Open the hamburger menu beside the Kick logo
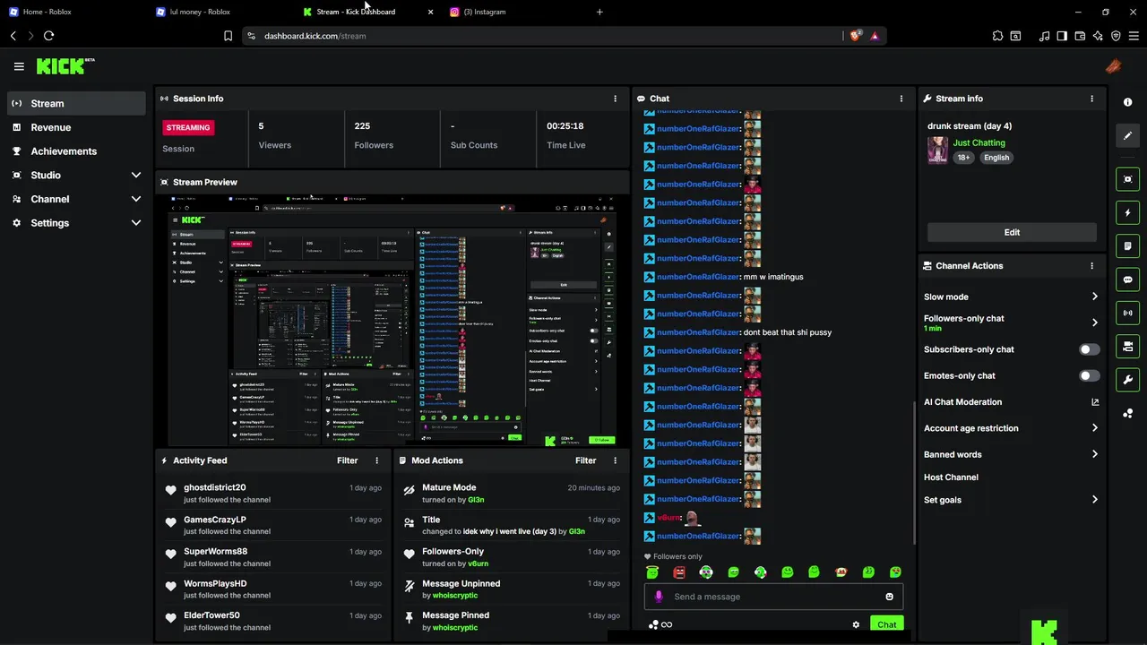This screenshot has height=645, width=1147. (19, 66)
